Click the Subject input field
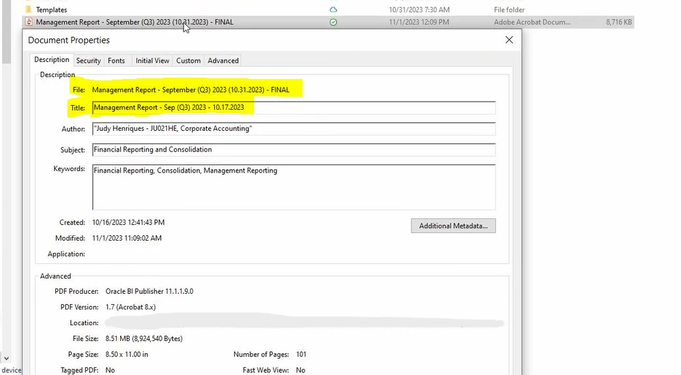 click(293, 150)
